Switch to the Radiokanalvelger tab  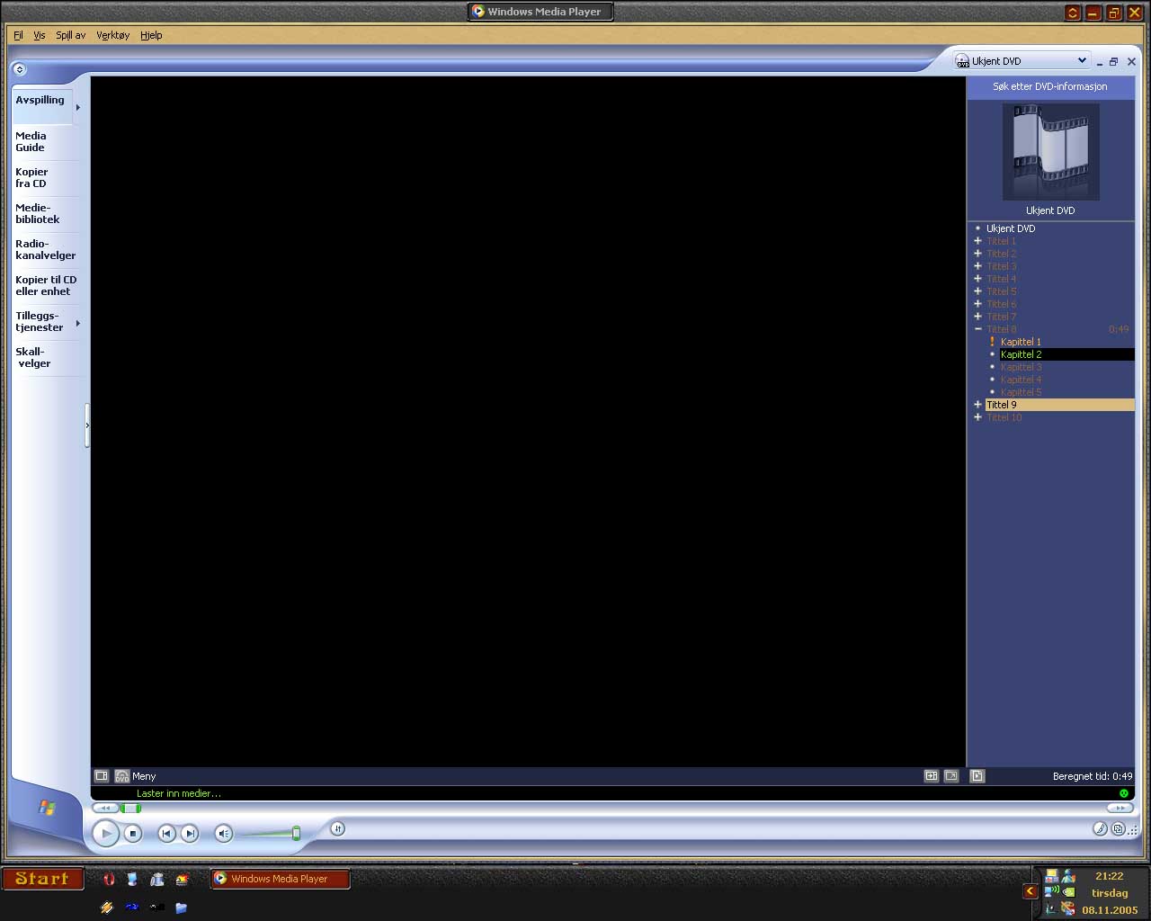[45, 250]
